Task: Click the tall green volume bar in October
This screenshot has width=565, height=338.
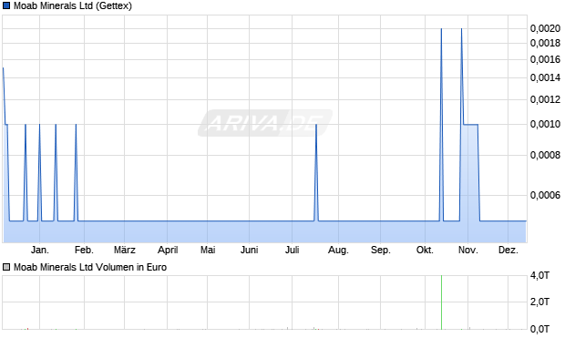Action: (441, 302)
